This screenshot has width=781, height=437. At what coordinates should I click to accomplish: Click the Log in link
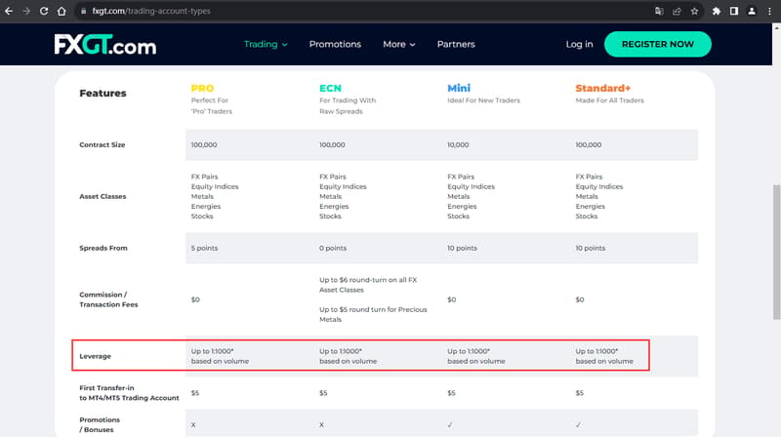click(x=579, y=44)
